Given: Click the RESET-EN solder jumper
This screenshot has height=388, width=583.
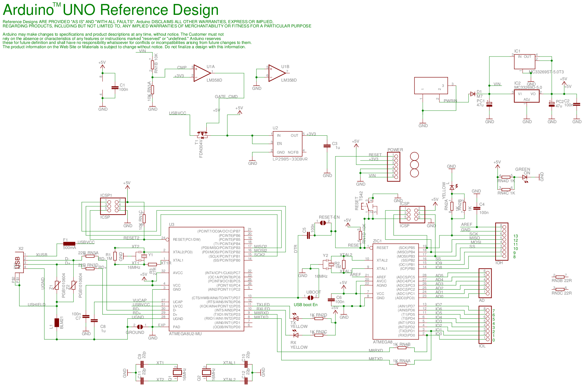Looking at the screenshot, I should click(x=323, y=223).
